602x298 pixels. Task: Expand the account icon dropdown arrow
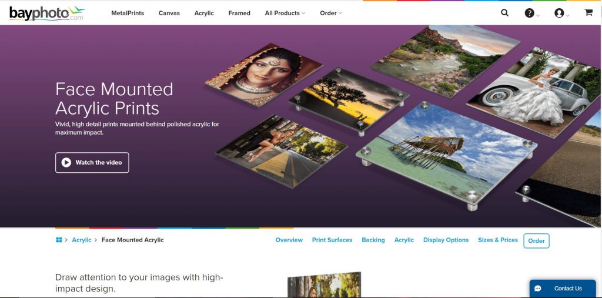(x=567, y=15)
